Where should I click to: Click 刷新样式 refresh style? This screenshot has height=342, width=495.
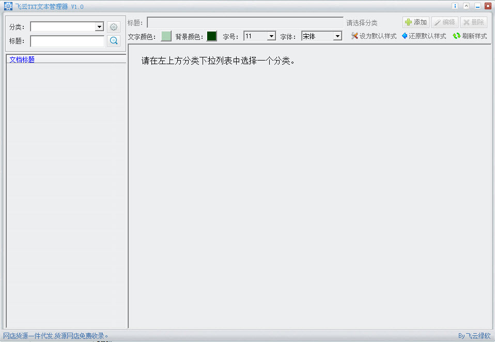click(470, 36)
